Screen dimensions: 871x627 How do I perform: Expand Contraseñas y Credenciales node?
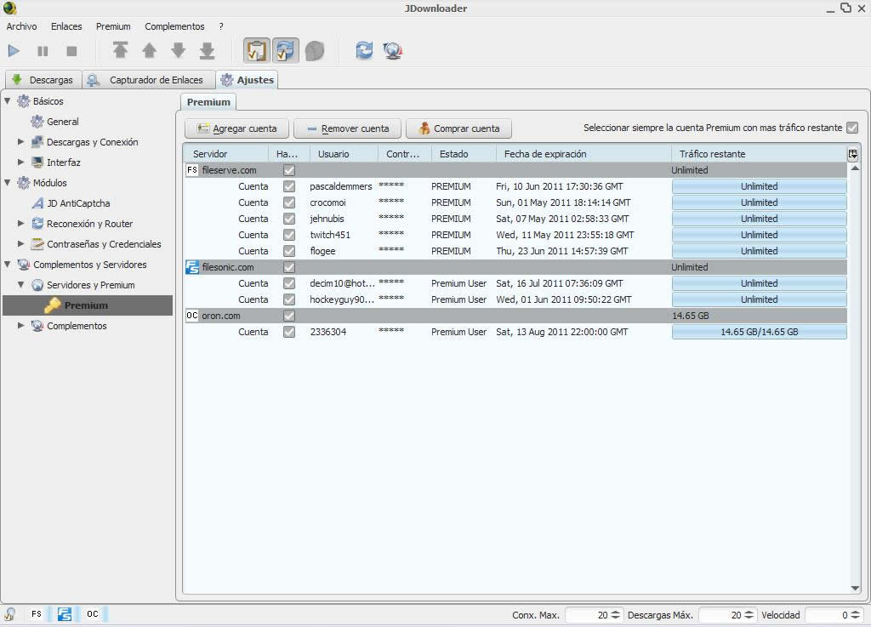[x=20, y=244]
